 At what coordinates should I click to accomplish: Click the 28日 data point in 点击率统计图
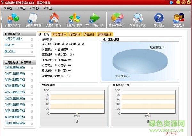tap(148, 113)
